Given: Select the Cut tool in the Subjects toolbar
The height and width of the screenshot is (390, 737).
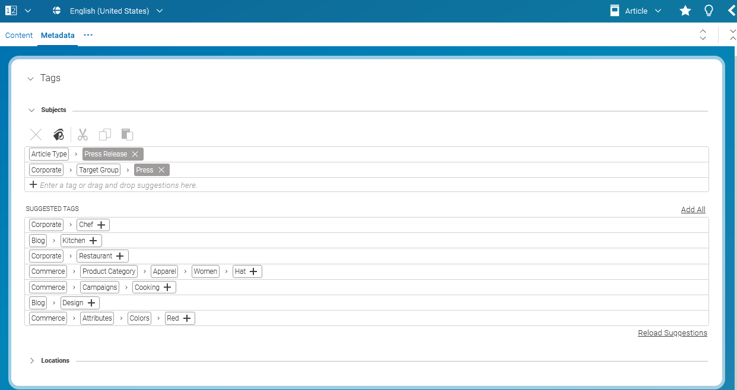Looking at the screenshot, I should (82, 135).
